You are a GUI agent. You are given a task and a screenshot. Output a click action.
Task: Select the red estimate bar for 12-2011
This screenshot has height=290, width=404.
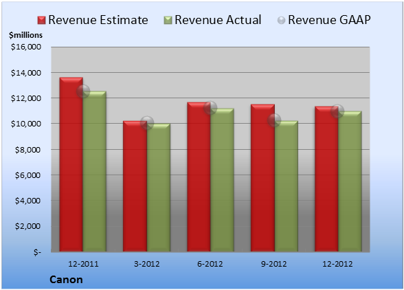(71, 164)
